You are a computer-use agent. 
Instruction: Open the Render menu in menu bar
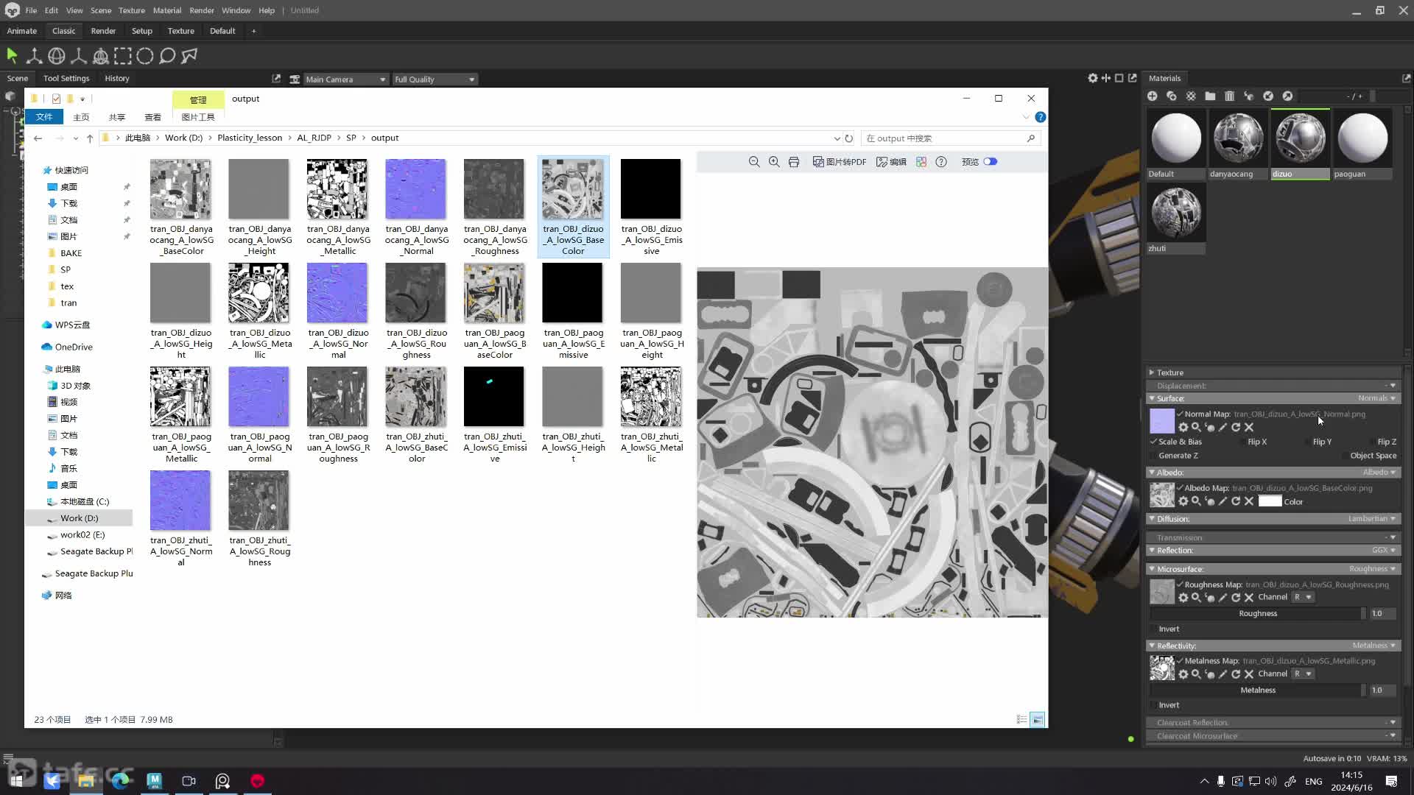[202, 10]
